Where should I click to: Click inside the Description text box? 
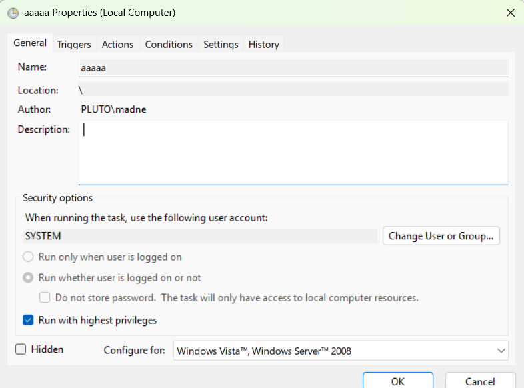[x=293, y=153]
